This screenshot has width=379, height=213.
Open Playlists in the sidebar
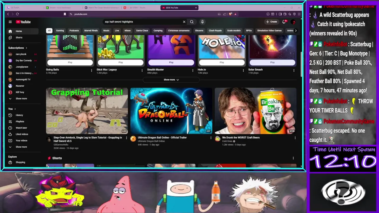tap(23, 122)
